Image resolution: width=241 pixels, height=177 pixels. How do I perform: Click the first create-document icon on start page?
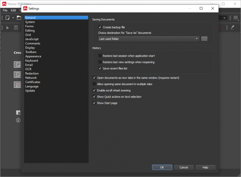coord(18,64)
